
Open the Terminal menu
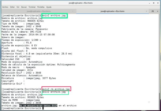point(32,7)
